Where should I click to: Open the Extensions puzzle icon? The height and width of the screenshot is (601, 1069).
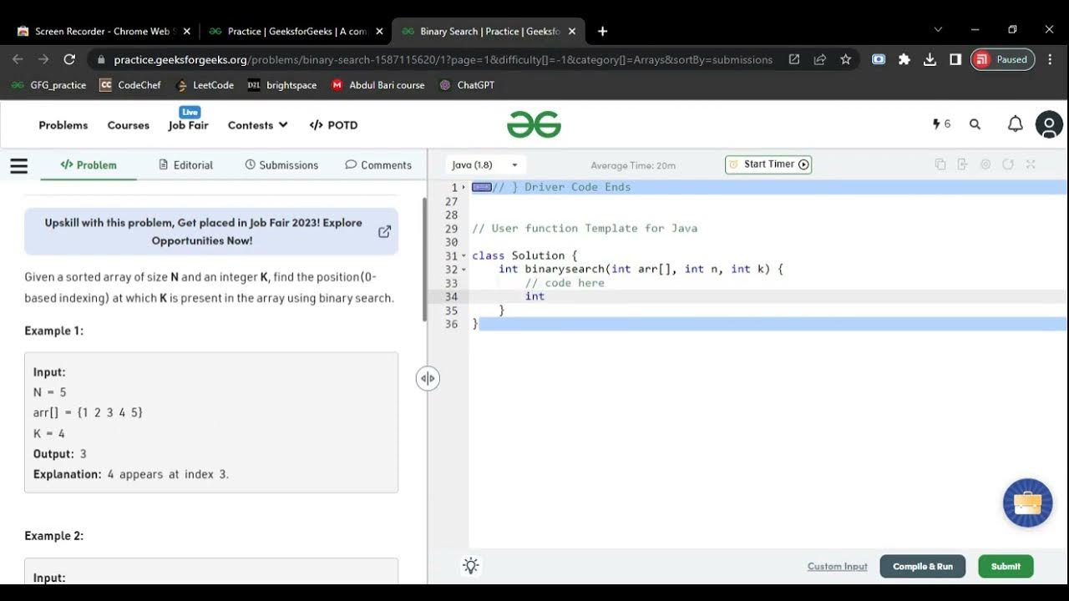coord(904,59)
